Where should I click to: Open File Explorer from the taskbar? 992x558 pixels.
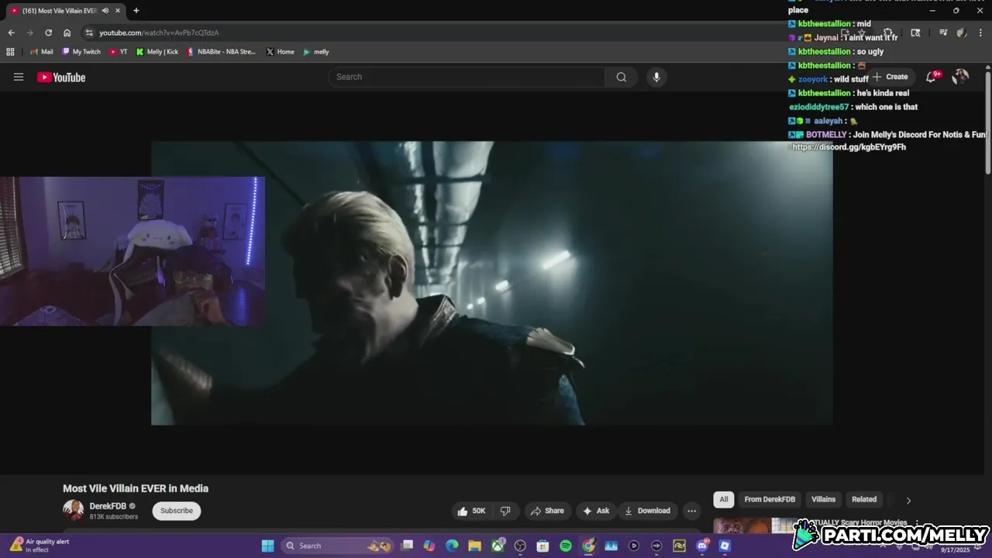pos(474,546)
